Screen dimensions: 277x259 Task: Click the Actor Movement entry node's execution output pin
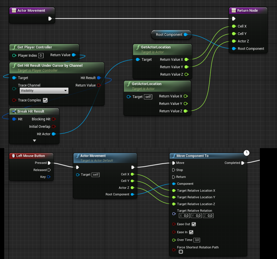50,19
